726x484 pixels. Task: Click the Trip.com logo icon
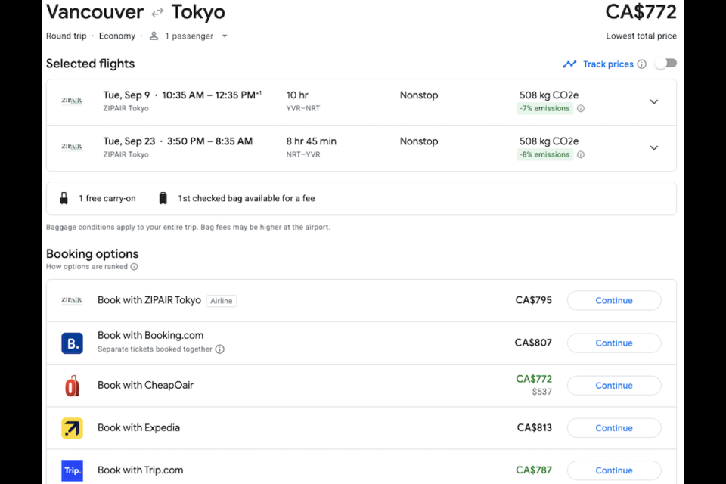pyautogui.click(x=73, y=470)
